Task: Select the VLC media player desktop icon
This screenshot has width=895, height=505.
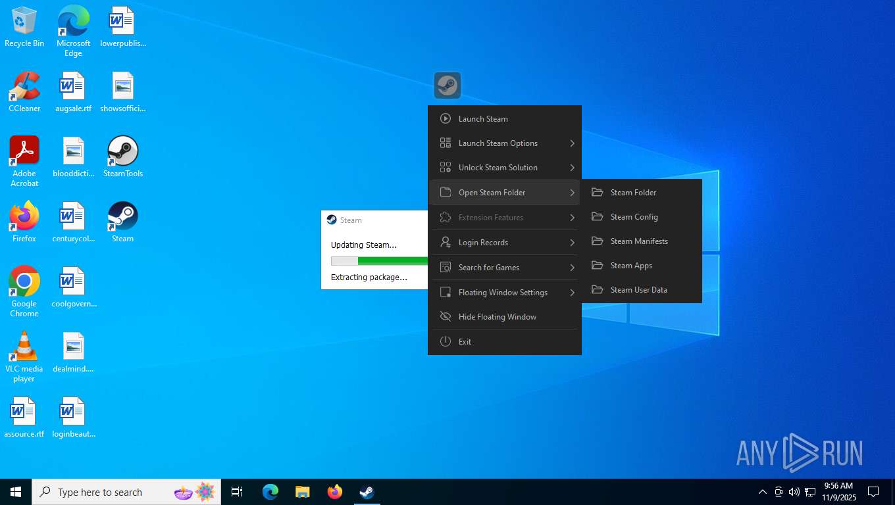Action: tap(24, 356)
